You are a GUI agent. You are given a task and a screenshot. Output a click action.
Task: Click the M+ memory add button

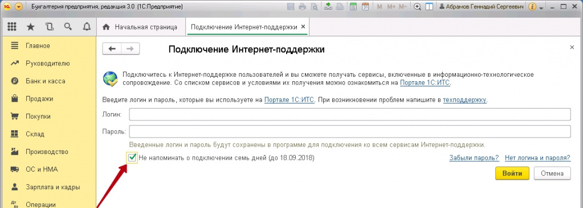click(391, 7)
